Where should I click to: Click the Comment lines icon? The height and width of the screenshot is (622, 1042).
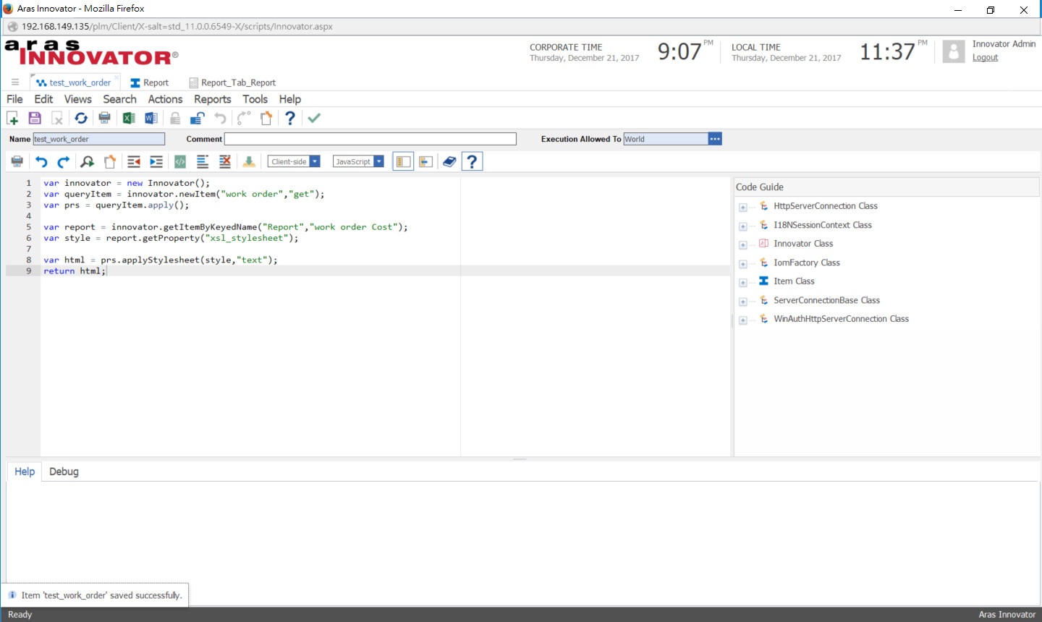[x=203, y=161]
